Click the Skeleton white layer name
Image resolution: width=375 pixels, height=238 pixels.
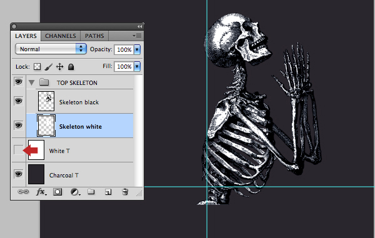click(81, 127)
